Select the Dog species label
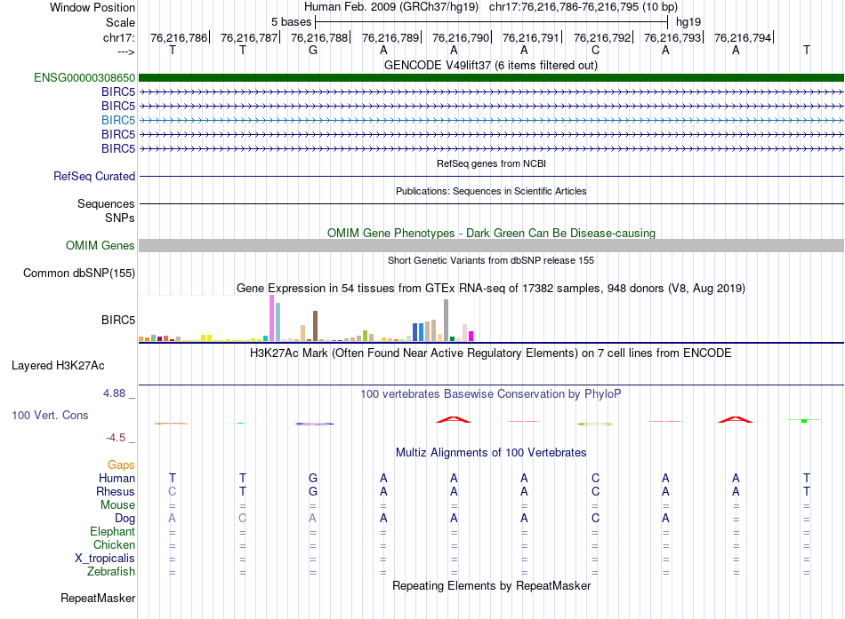The height and width of the screenshot is (619, 845). [x=125, y=519]
